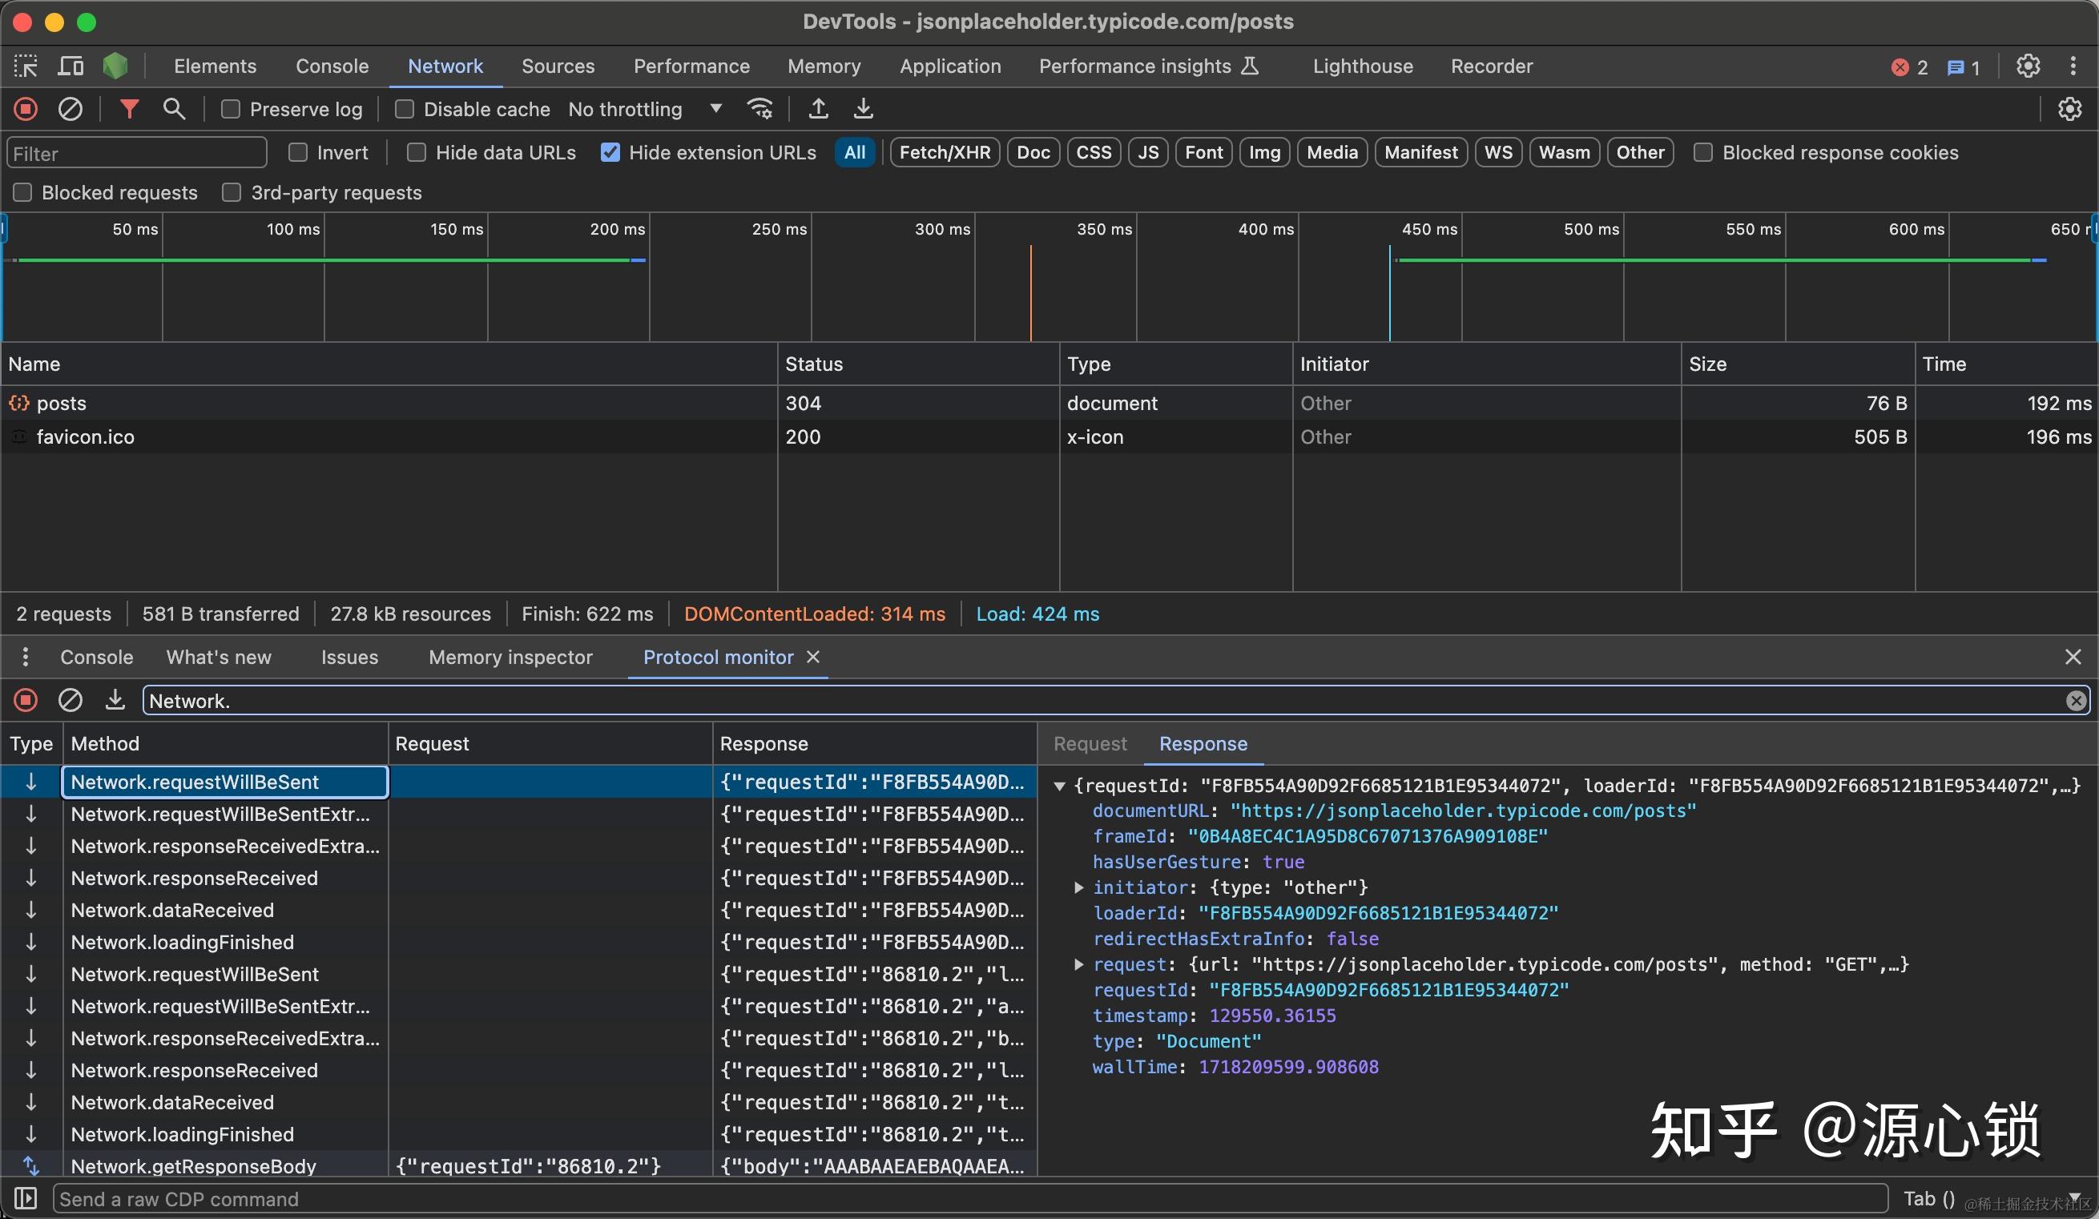Open network conditions wifi icon
Screen dimensions: 2099x1219
point(760,109)
